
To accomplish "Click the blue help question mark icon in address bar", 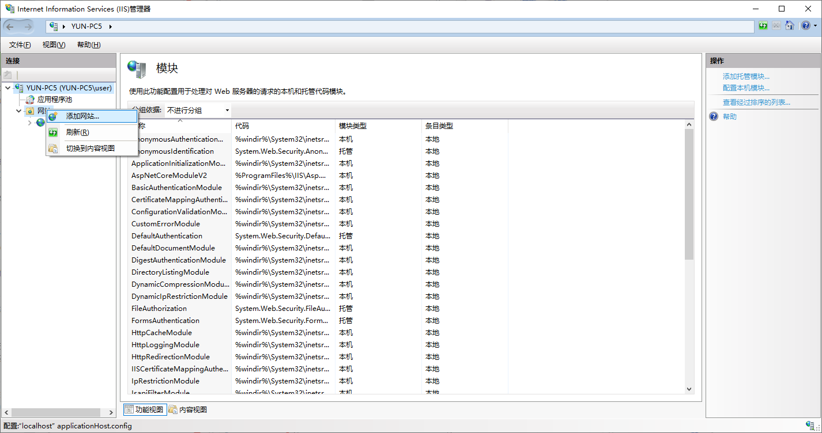I will point(805,26).
